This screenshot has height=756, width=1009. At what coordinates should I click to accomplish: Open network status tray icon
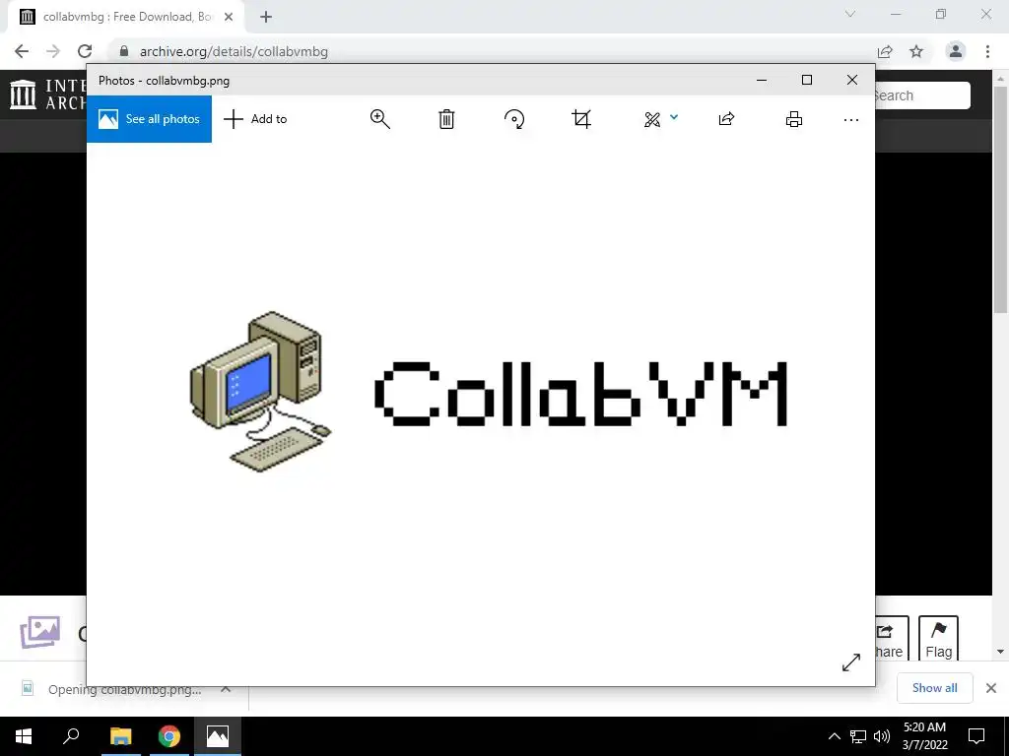coord(858,736)
